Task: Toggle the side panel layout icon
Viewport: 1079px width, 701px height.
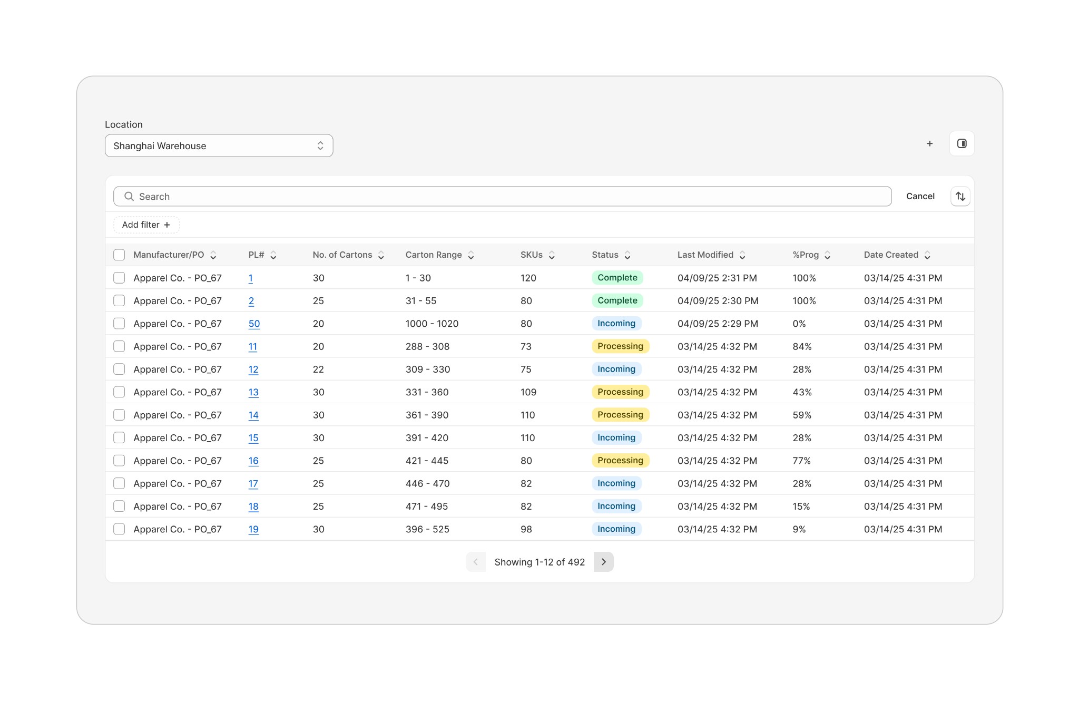Action: 962,143
